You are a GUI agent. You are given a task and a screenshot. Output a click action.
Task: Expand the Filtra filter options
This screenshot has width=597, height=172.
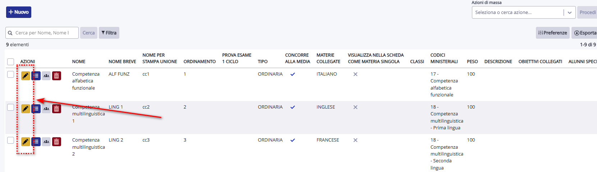(x=109, y=33)
